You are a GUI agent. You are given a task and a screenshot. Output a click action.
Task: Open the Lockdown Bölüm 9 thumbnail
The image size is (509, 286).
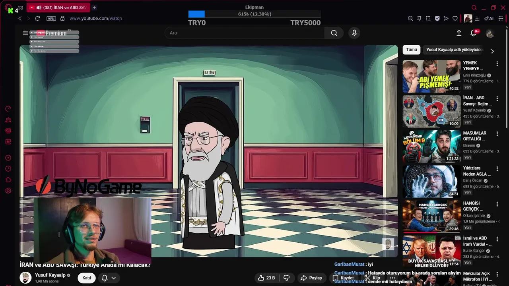431,147
